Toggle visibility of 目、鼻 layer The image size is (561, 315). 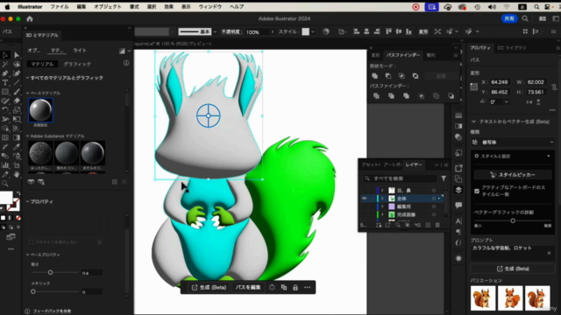(365, 191)
